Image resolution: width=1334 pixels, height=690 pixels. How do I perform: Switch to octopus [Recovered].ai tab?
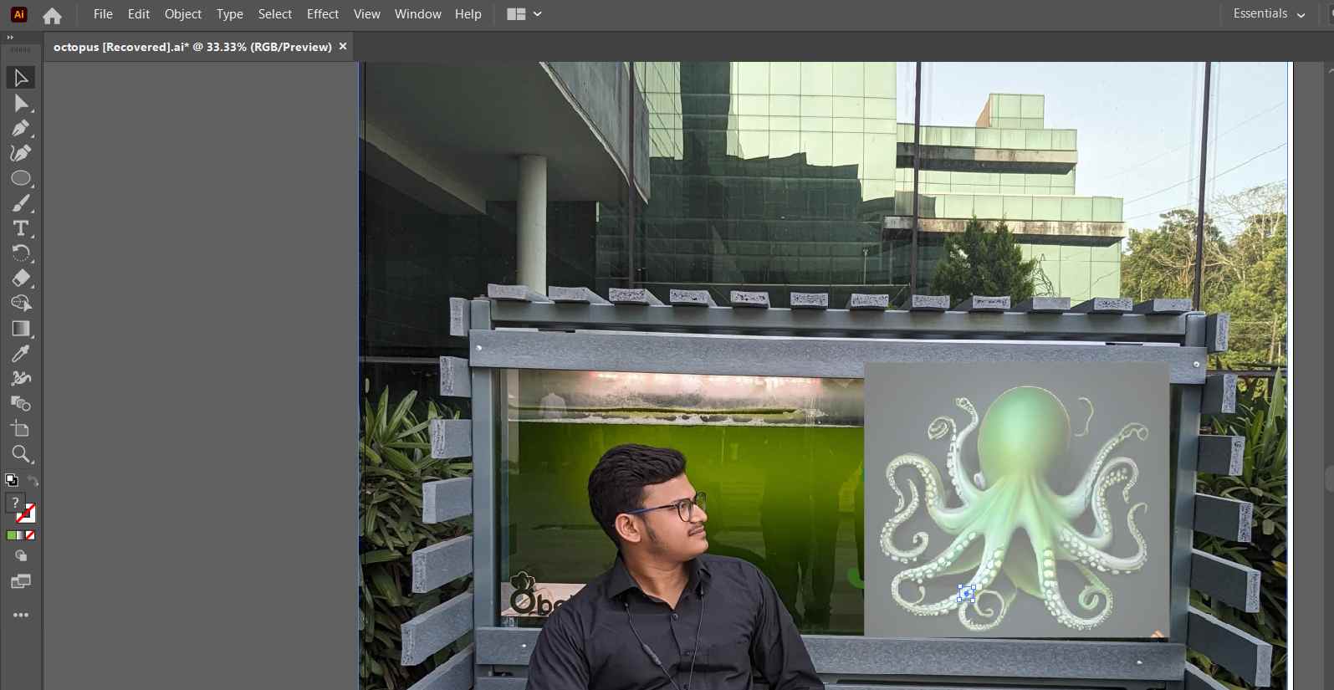(192, 47)
